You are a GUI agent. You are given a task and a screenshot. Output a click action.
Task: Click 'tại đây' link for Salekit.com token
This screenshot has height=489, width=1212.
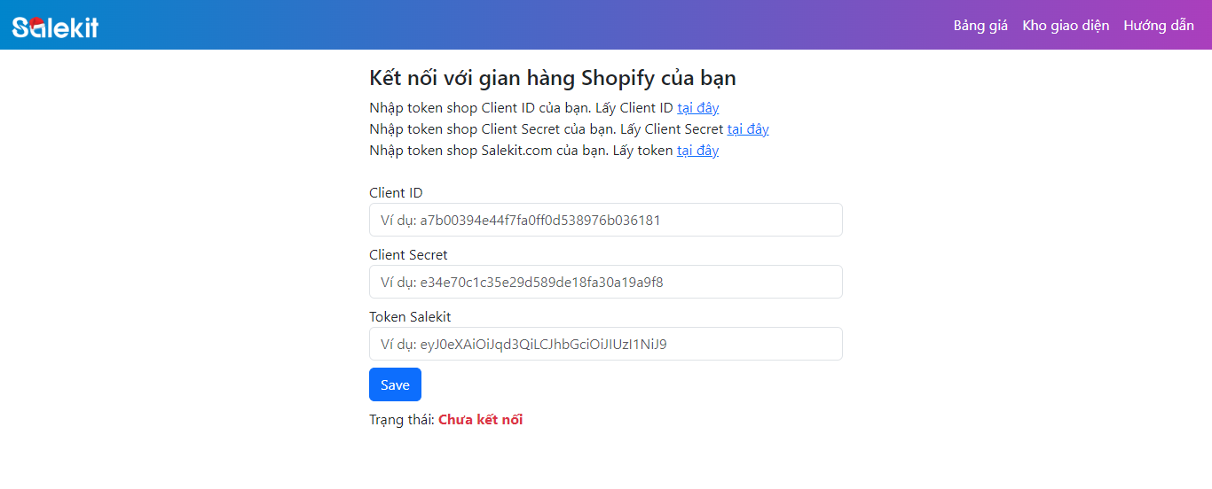(x=697, y=151)
